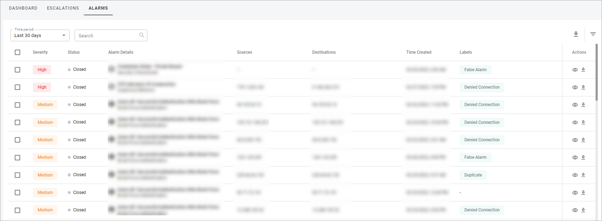Check the box of the row with no label
602x221 pixels.
click(17, 193)
